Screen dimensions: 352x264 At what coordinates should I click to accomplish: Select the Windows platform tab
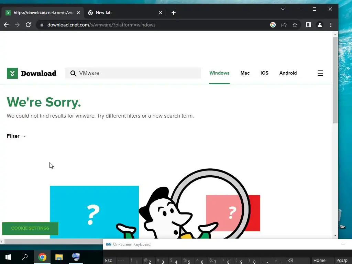[x=219, y=73]
